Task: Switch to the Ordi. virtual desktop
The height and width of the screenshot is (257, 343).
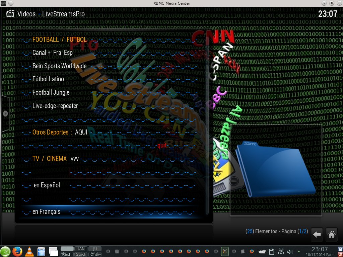Action: coord(95,255)
